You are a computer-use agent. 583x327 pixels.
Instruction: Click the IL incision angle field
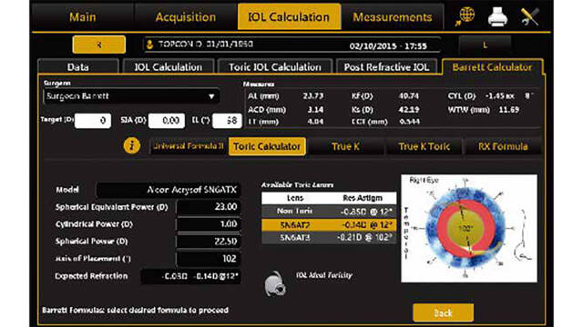tap(227, 121)
